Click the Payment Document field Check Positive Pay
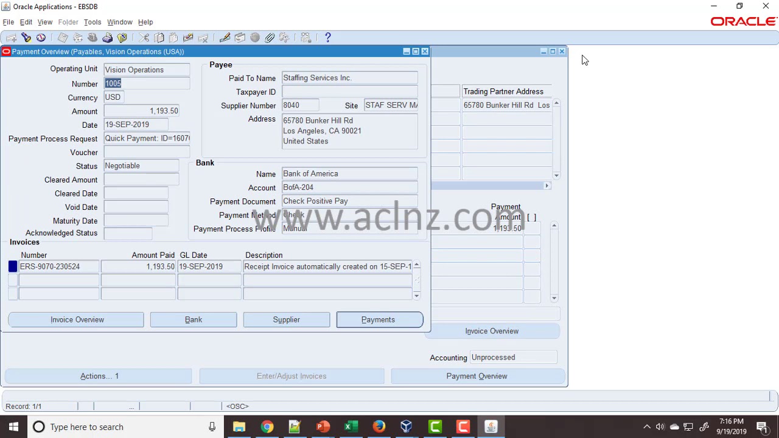Screen dimensions: 779x438 (x=350, y=201)
